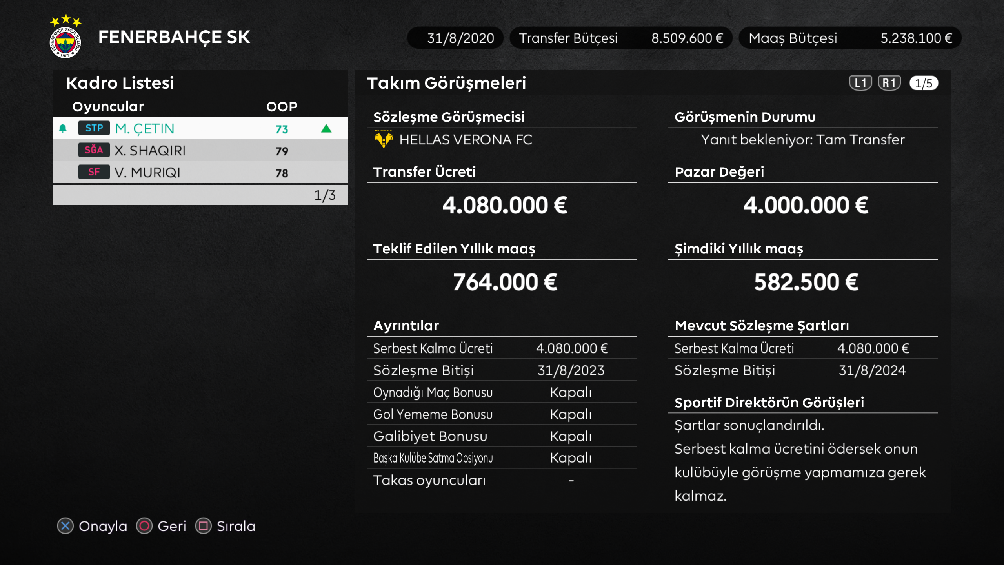The width and height of the screenshot is (1004, 565).
Task: Select the V. MURIQI player row
Action: click(x=201, y=172)
